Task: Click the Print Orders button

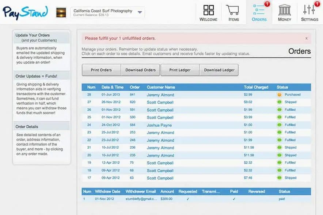Action: coord(101,70)
